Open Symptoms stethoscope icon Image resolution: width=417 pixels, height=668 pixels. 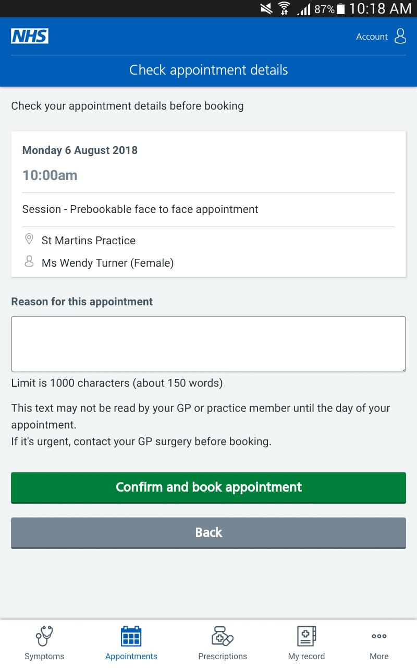44,636
